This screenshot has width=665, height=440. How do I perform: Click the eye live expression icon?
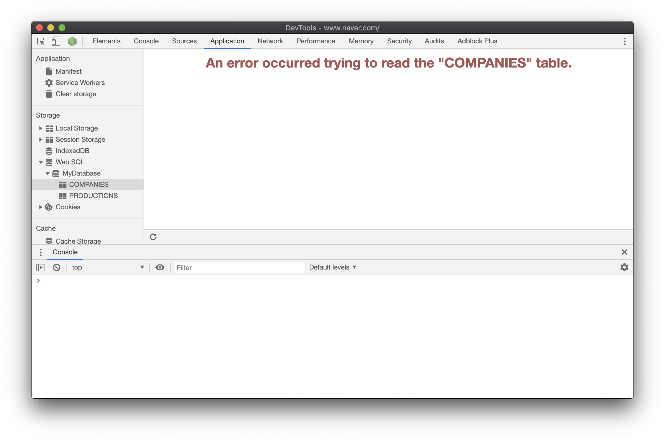[160, 267]
